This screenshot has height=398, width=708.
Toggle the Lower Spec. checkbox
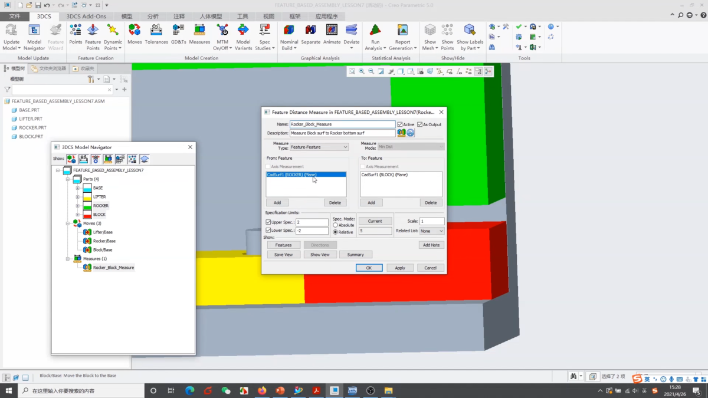(268, 231)
